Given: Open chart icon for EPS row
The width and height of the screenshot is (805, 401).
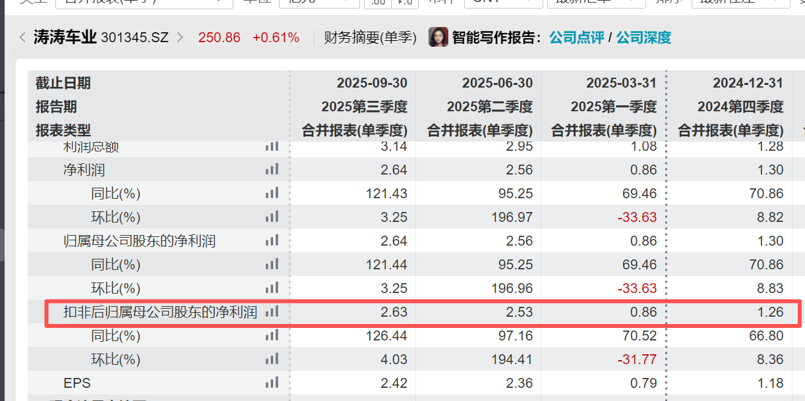Looking at the screenshot, I should pos(272,383).
